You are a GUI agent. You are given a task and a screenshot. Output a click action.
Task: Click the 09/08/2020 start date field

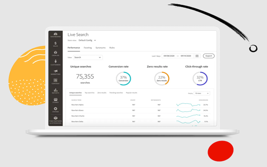coord(169,56)
